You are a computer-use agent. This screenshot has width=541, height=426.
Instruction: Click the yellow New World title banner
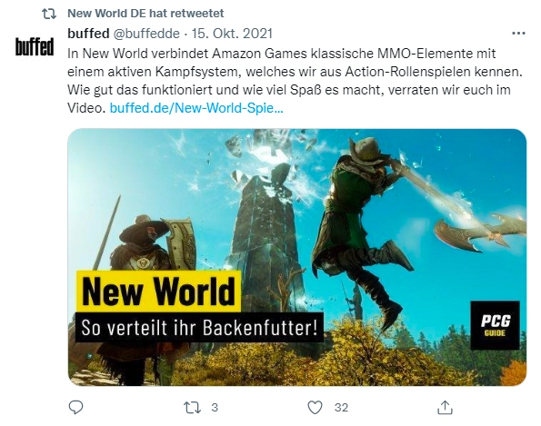(x=158, y=292)
